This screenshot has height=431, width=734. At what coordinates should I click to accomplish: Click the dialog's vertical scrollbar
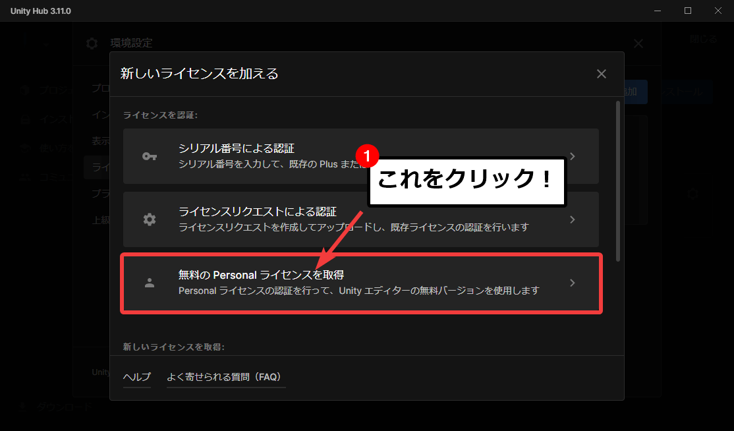point(618,182)
